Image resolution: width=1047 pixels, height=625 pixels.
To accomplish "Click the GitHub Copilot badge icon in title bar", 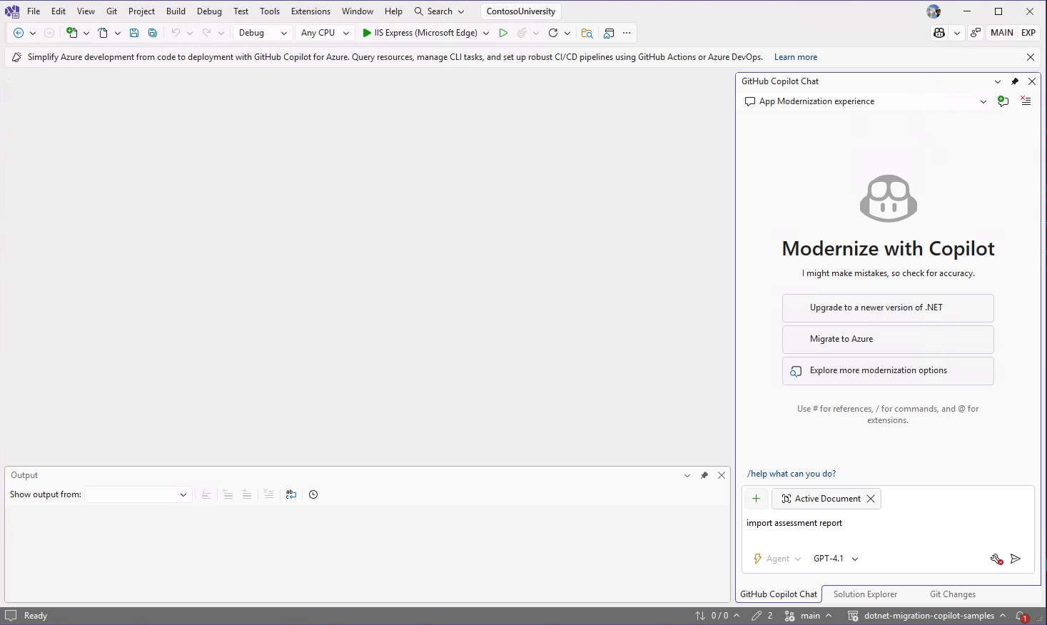I will [939, 33].
